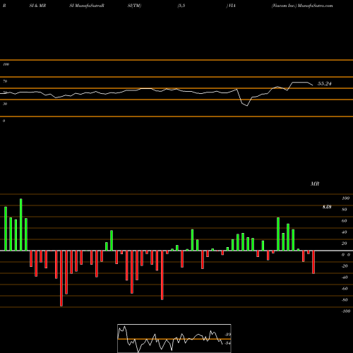Viewport: 353px width, 353px height.
Task: Click the 100 label on MR axis
Action: tap(345, 198)
